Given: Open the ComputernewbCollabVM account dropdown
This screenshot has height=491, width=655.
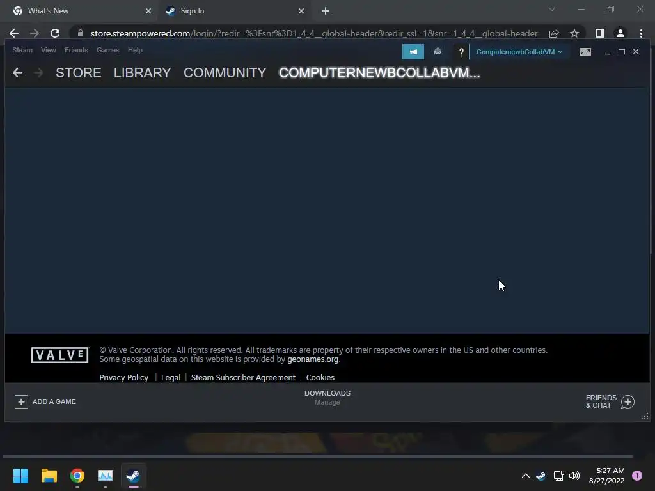Looking at the screenshot, I should point(519,52).
